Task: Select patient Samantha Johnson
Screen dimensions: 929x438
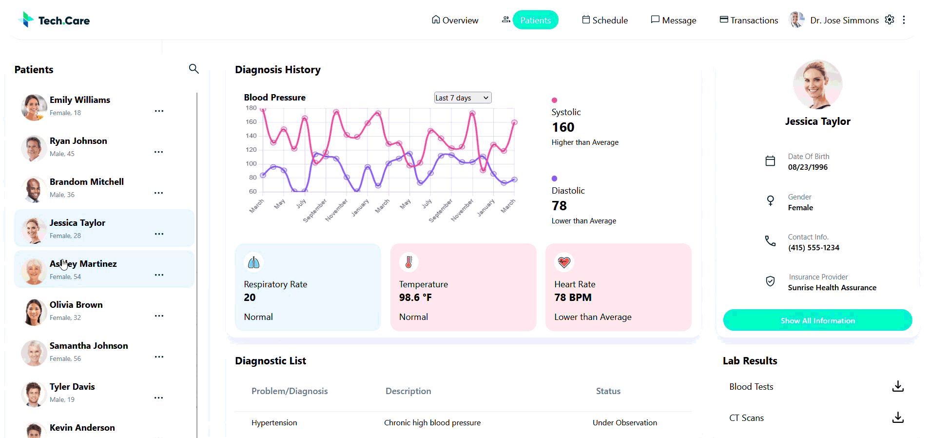Action: pyautogui.click(x=104, y=351)
